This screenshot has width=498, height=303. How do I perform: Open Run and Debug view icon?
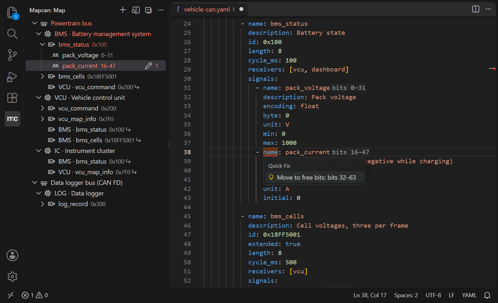pos(12,77)
